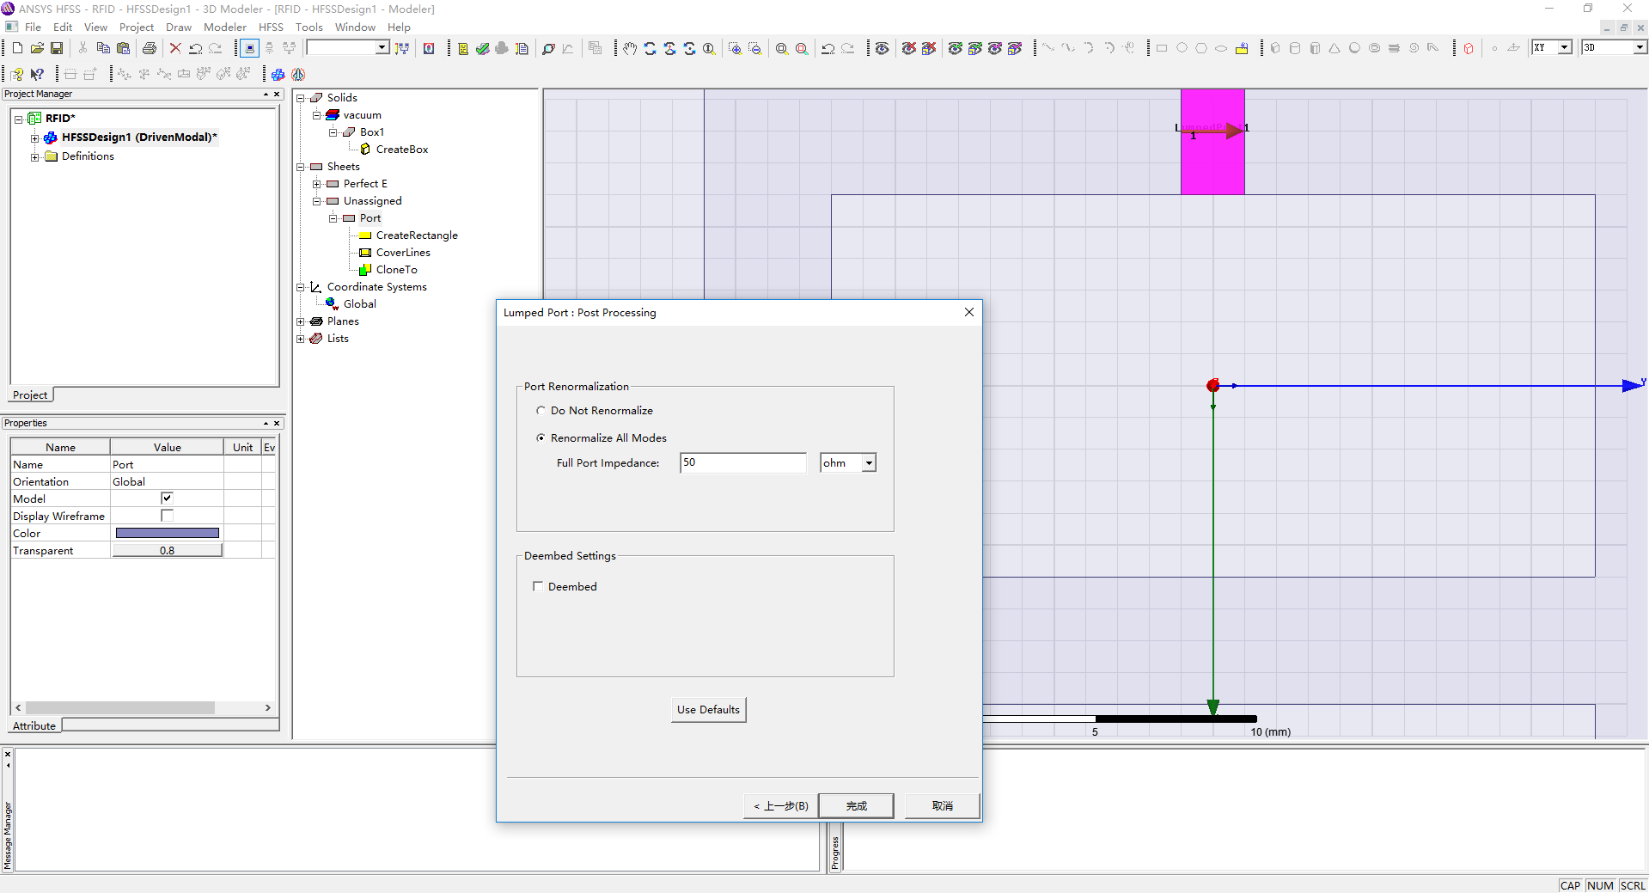Click the 完成 (Finish) button
This screenshot has height=893, width=1649.
pyautogui.click(x=856, y=805)
